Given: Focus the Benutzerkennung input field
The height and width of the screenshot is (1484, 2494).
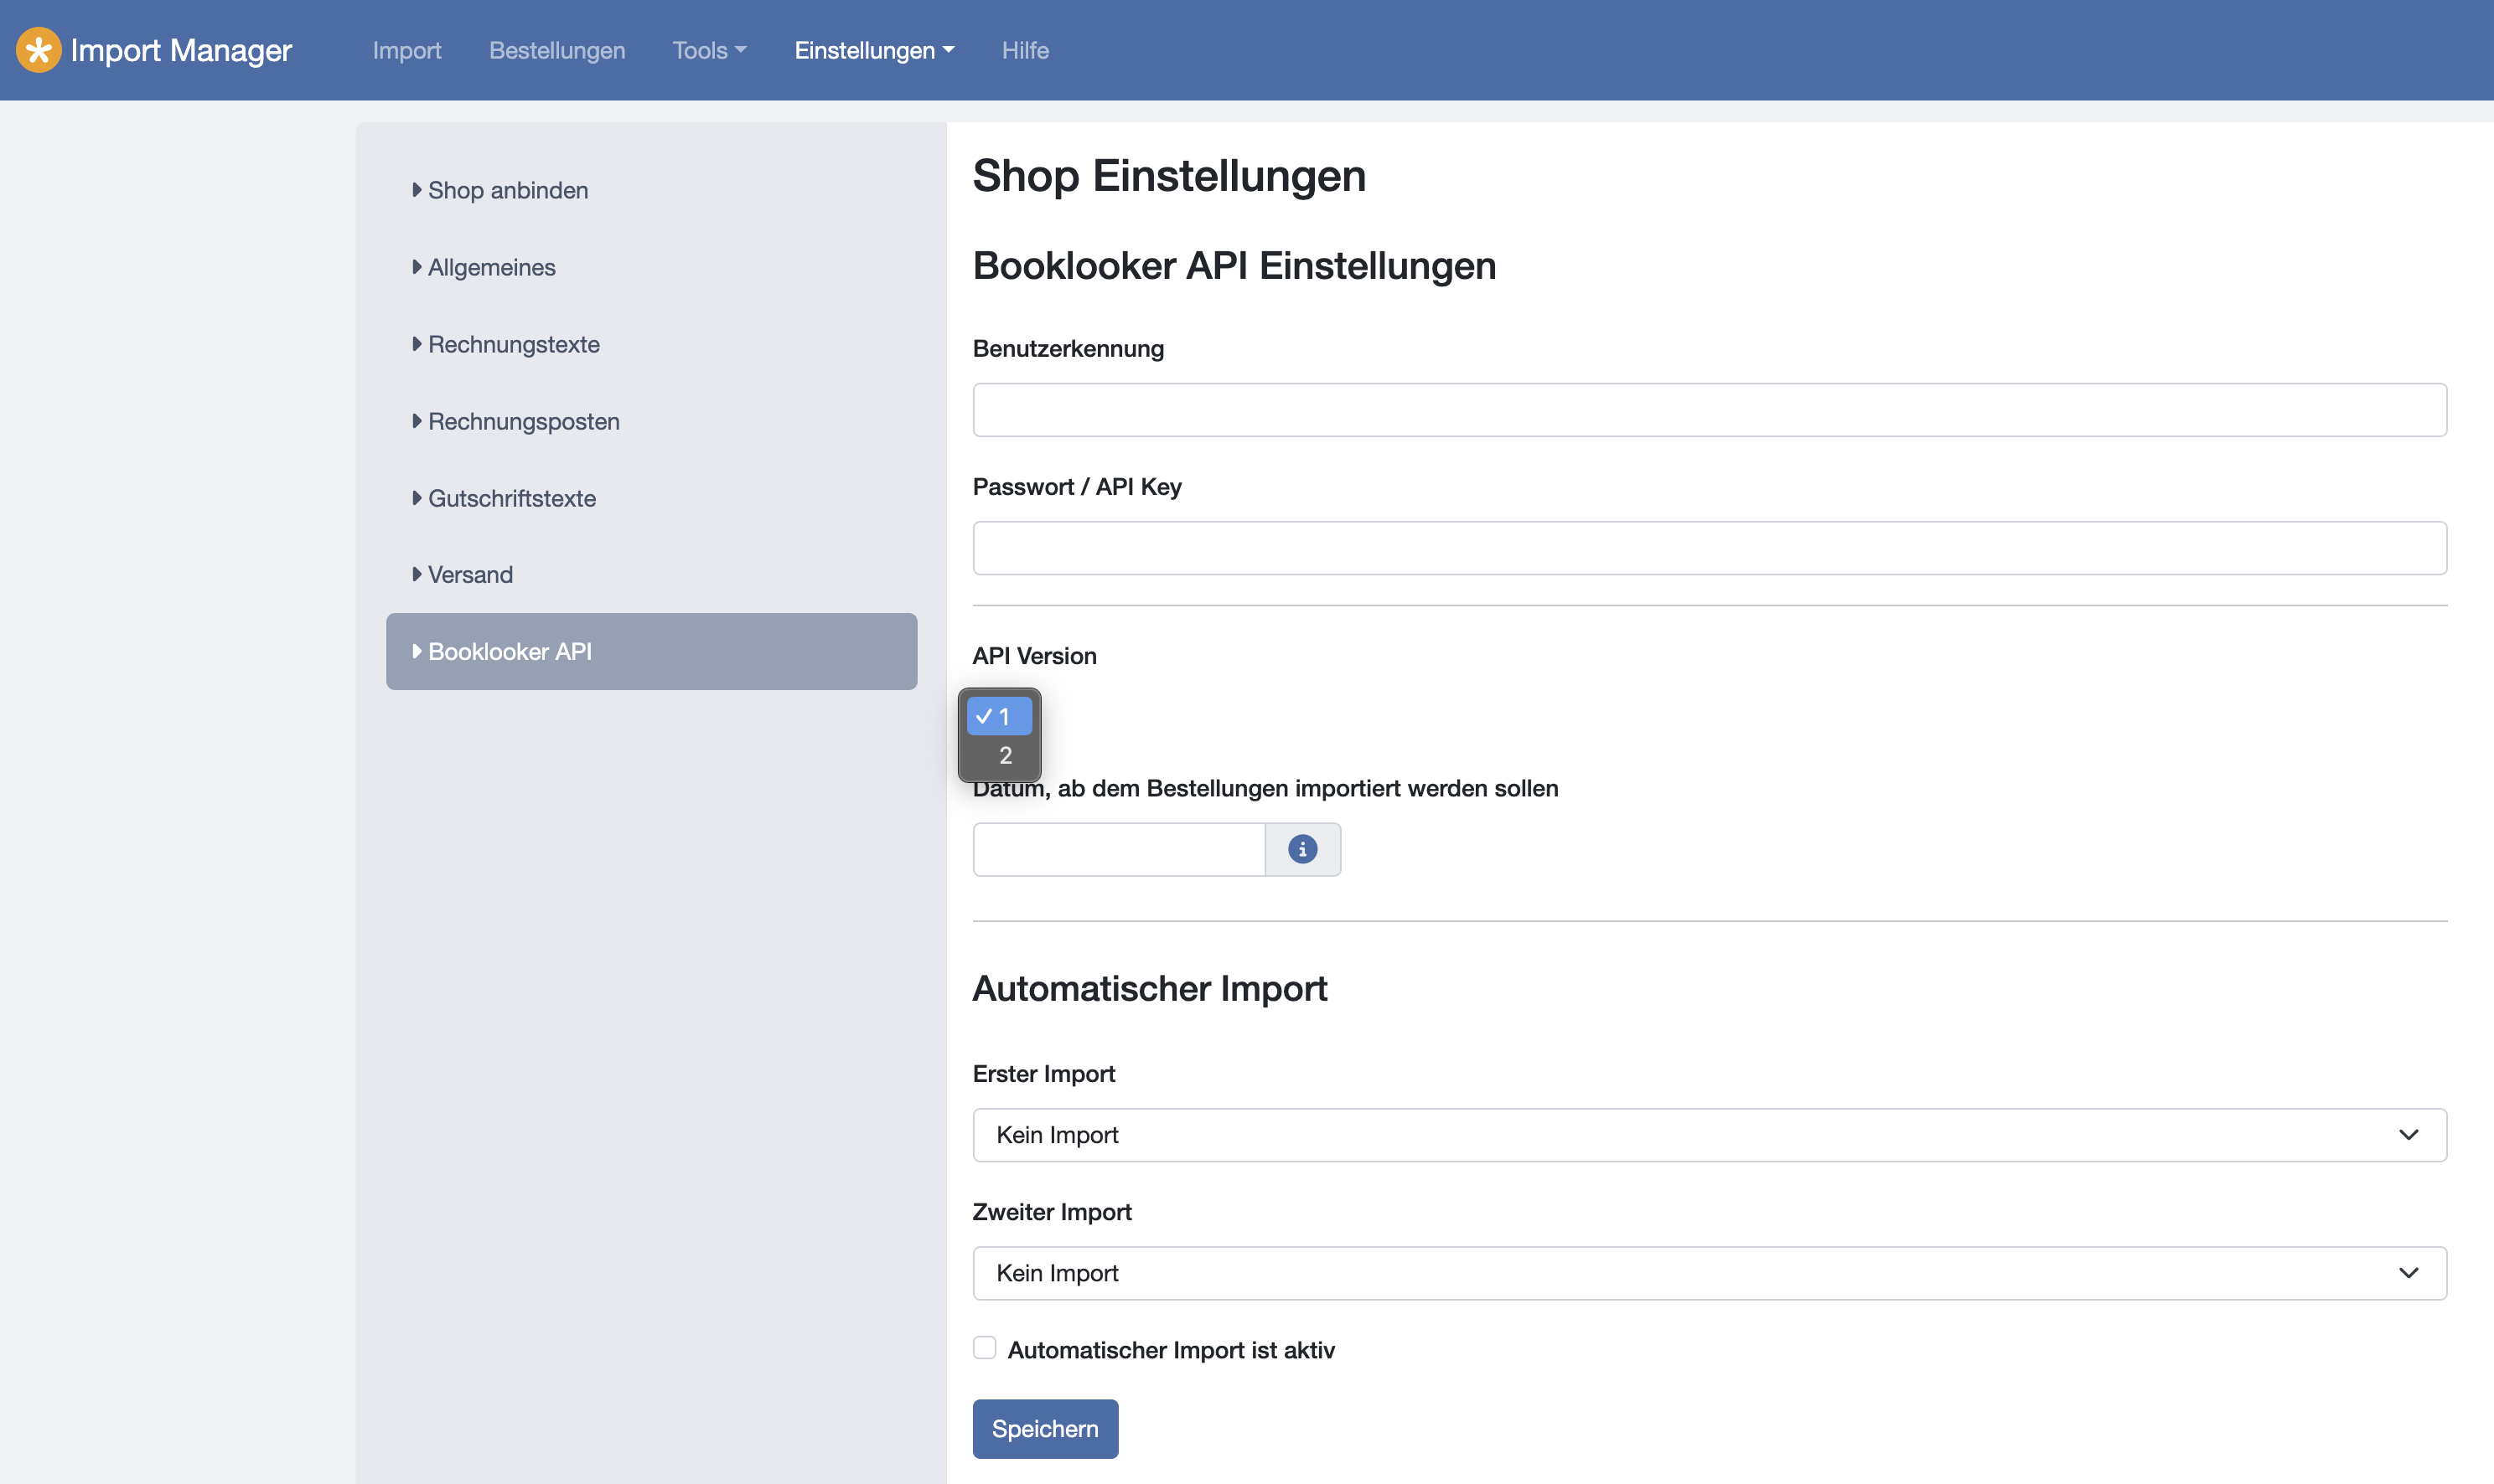Looking at the screenshot, I should (x=1709, y=410).
